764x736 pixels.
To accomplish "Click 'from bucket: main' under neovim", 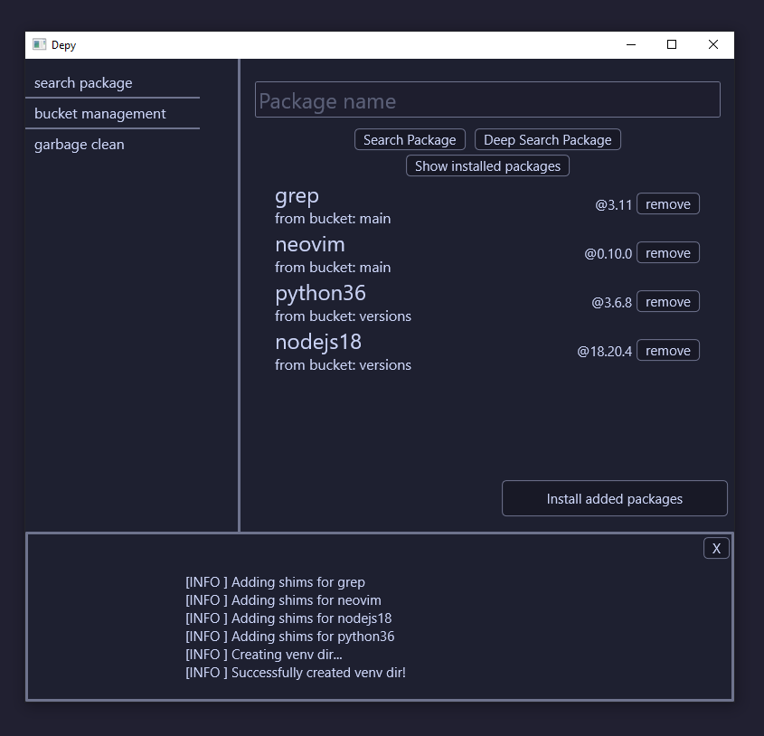I will coord(333,267).
